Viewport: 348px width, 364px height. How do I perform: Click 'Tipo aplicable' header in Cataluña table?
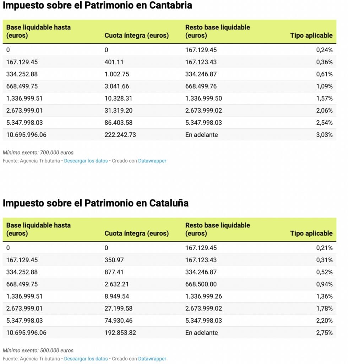[311, 233]
